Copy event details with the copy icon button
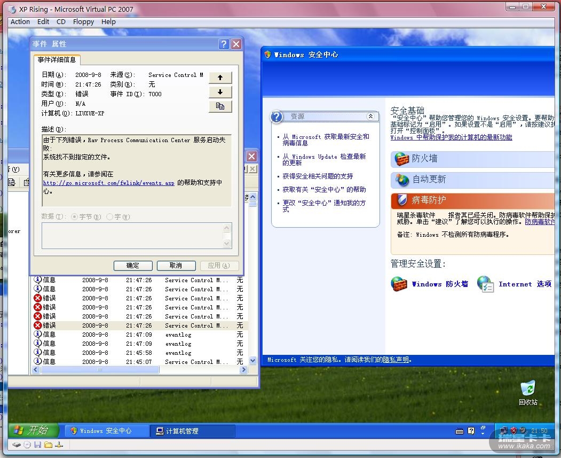The image size is (561, 458). pos(220,106)
